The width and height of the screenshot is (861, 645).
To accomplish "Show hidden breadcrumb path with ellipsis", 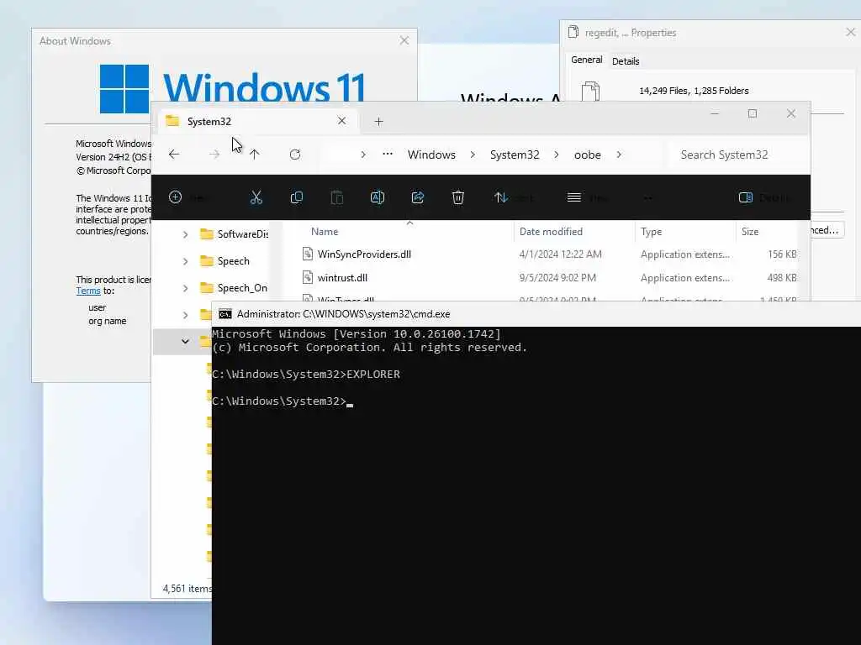I will coord(388,155).
